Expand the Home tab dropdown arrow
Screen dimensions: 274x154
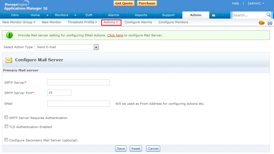tap(47, 15)
